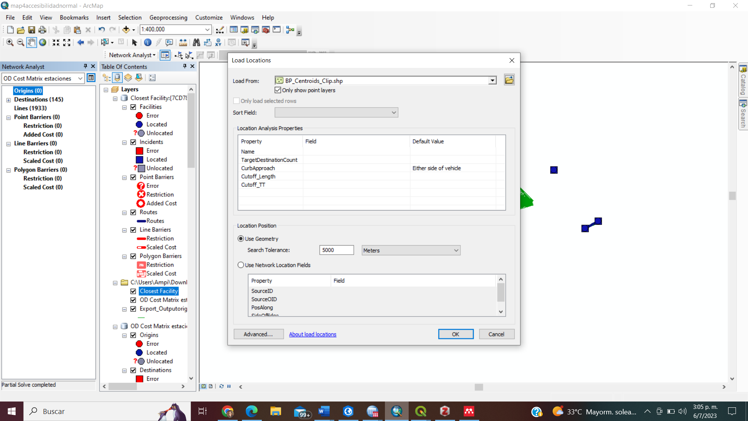748x421 pixels.
Task: Click the Measure tool on the toolbar
Action: point(183,42)
